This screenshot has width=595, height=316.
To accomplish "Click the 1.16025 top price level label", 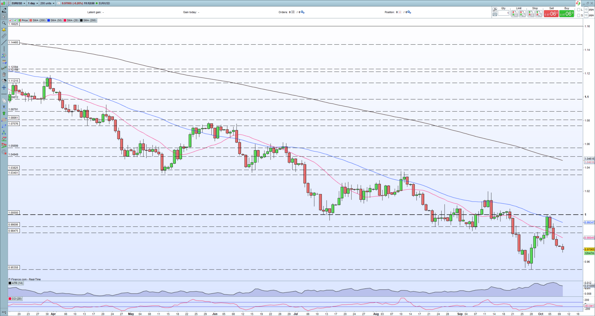I will pos(13,24).
